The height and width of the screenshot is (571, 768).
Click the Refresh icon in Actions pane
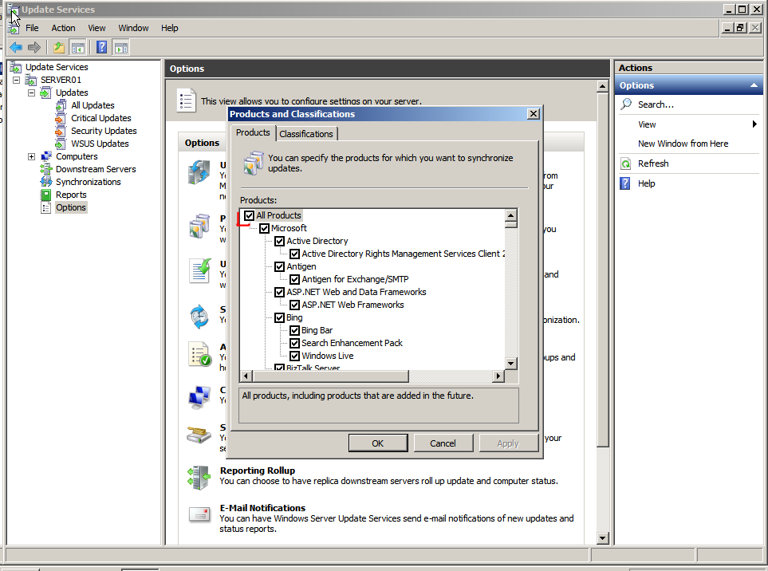click(x=626, y=163)
